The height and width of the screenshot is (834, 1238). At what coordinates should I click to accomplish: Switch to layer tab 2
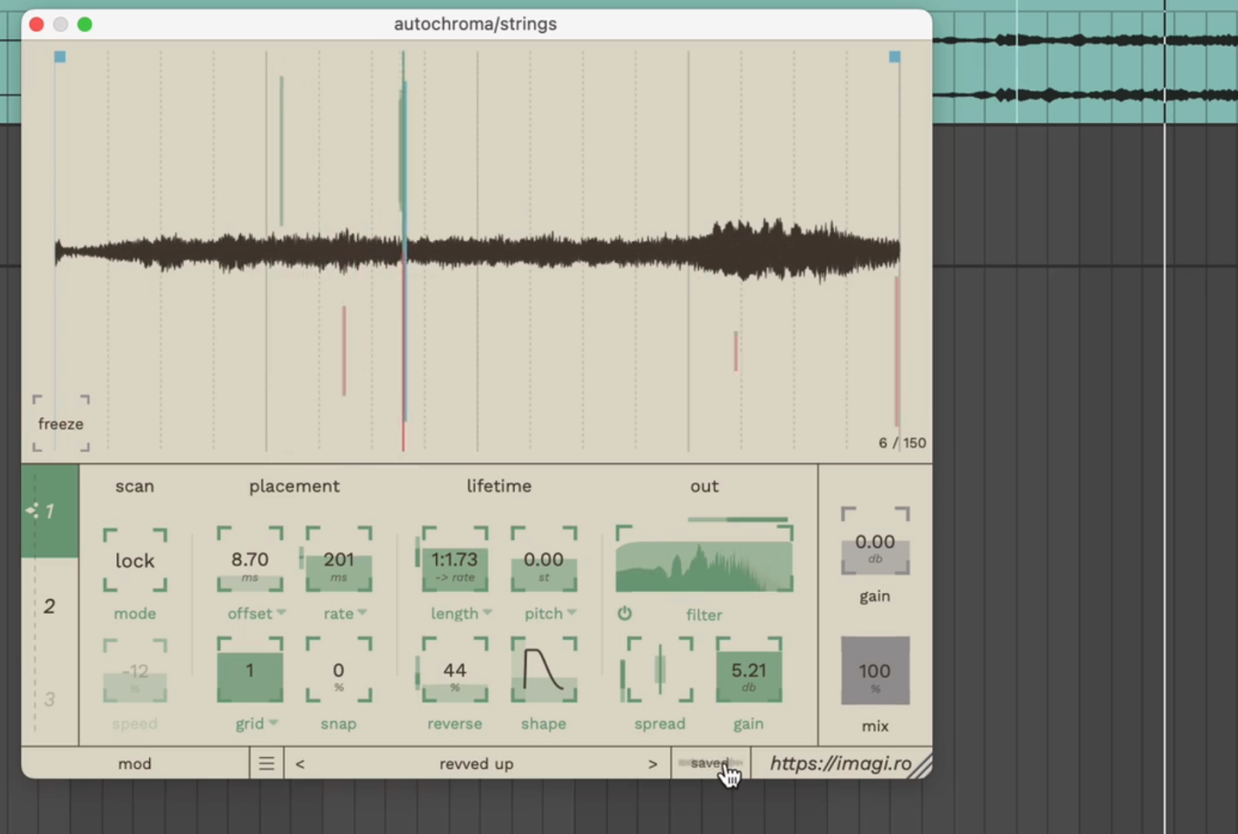click(x=50, y=606)
